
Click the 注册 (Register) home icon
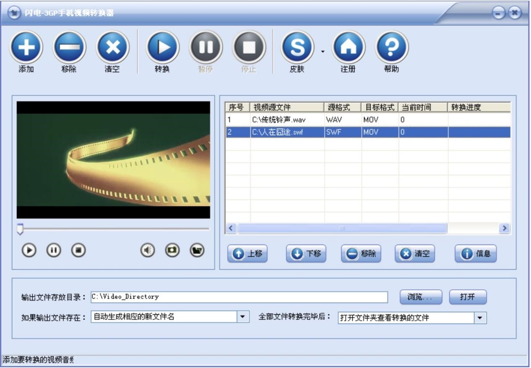click(x=348, y=47)
